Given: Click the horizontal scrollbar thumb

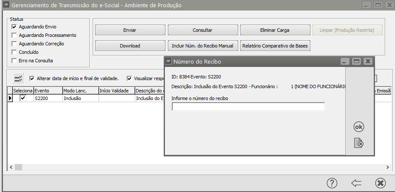Looking at the screenshot, I should pos(18,167).
